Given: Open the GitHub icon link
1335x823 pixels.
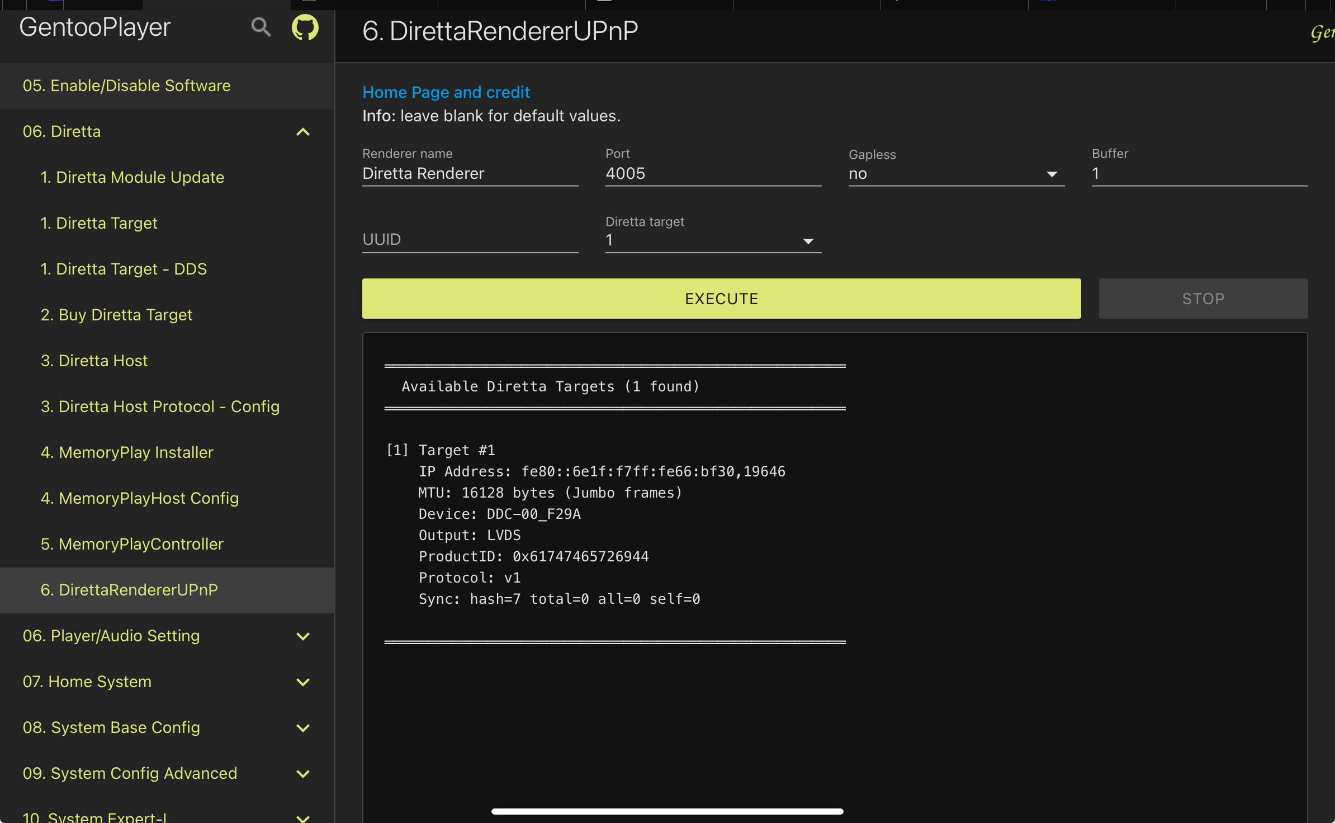Looking at the screenshot, I should pos(305,27).
